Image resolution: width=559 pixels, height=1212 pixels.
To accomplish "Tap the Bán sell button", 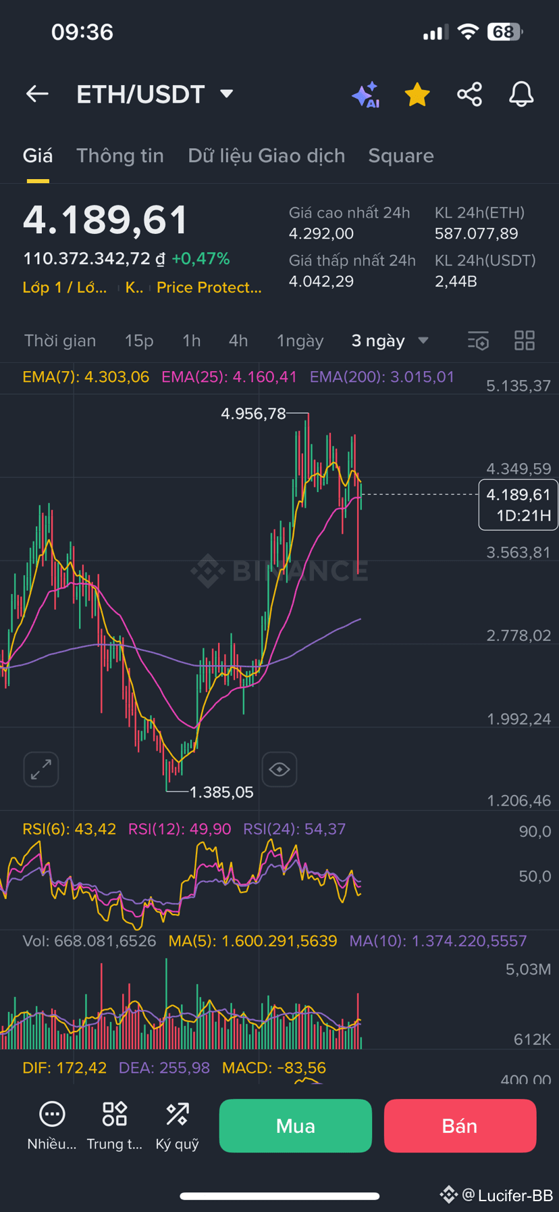I will pyautogui.click(x=460, y=1125).
